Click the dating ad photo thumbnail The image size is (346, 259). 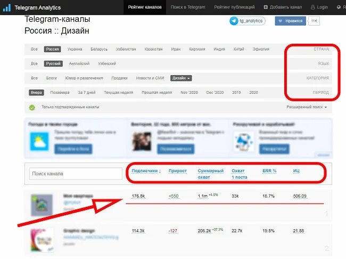click(142, 141)
